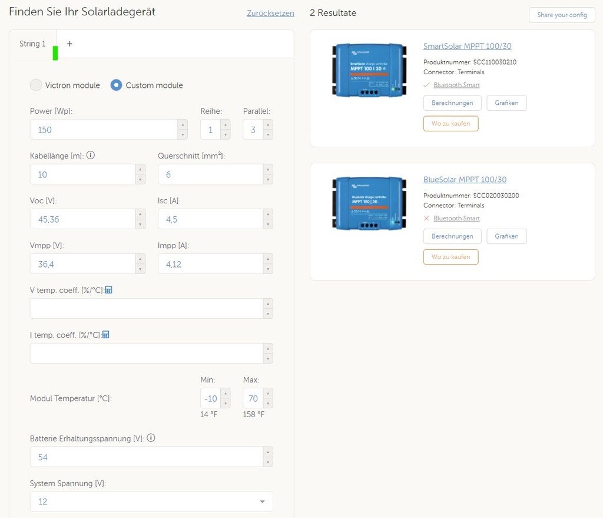
Task: Decrease Max module temperature with down arrow
Action: click(268, 403)
